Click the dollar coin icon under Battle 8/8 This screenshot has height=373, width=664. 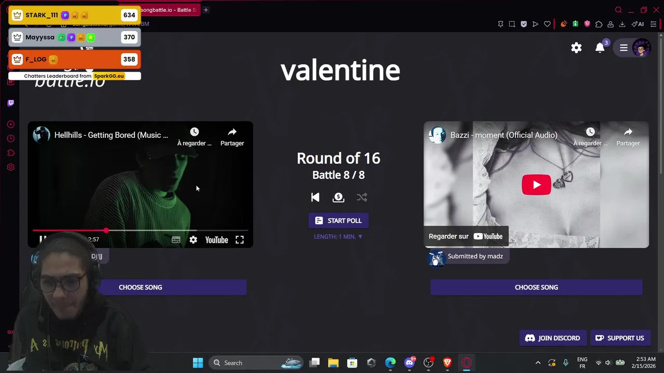coord(338,197)
